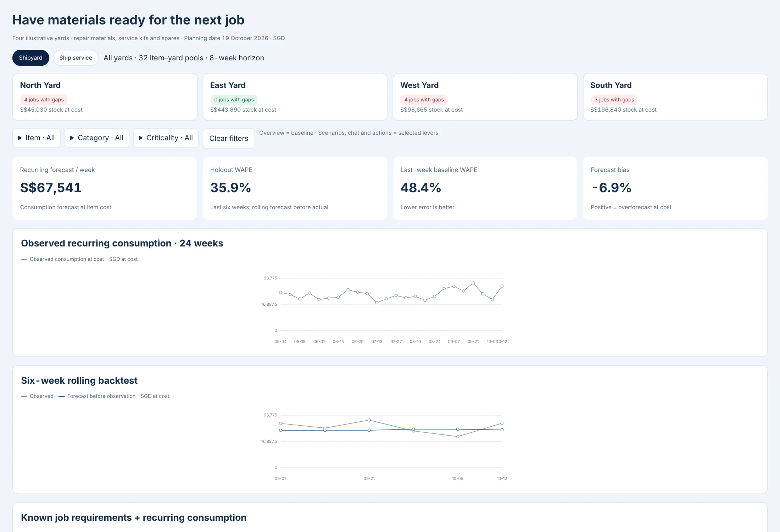Click the Forecast before observation legend entry
The height and width of the screenshot is (532, 780).
click(x=97, y=396)
